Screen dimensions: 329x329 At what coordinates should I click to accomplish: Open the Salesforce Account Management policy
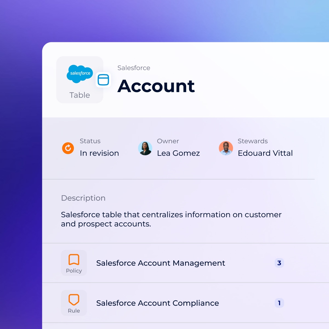[x=160, y=263]
